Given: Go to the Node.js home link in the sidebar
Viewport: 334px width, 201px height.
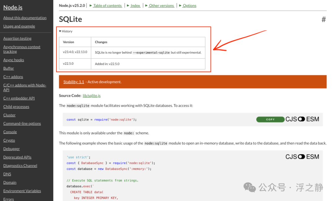Looking at the screenshot, I should (x=13, y=7).
